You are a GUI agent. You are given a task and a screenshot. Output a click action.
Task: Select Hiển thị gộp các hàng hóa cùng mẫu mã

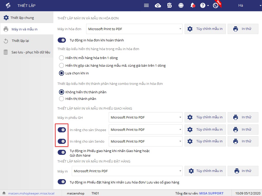tap(62, 65)
